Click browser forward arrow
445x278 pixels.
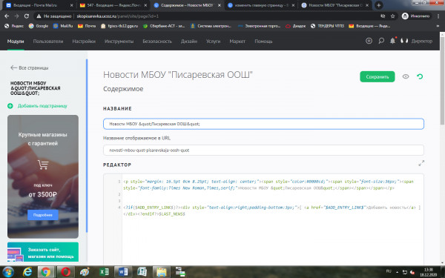coord(17,16)
